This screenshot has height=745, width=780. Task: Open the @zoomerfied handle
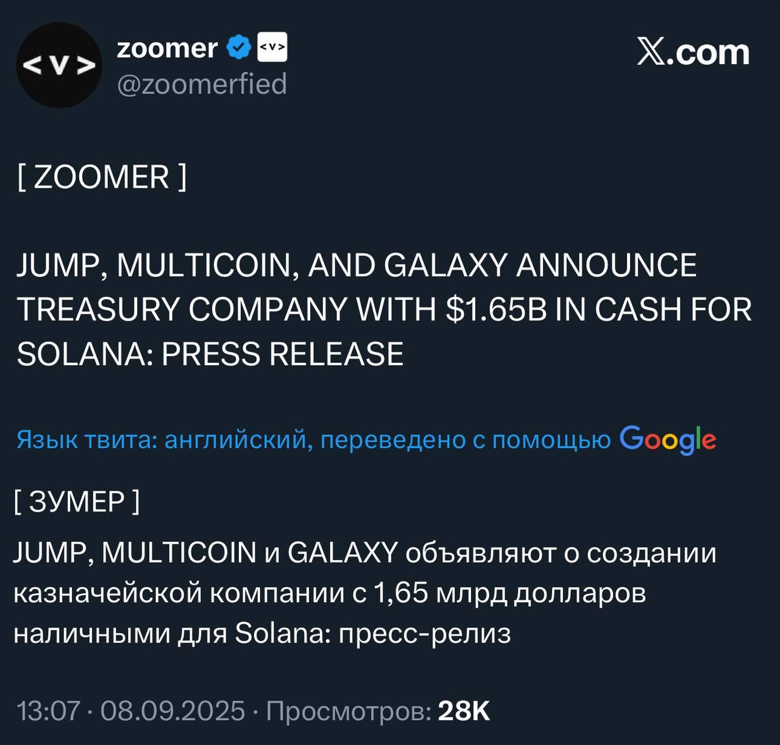tap(202, 84)
